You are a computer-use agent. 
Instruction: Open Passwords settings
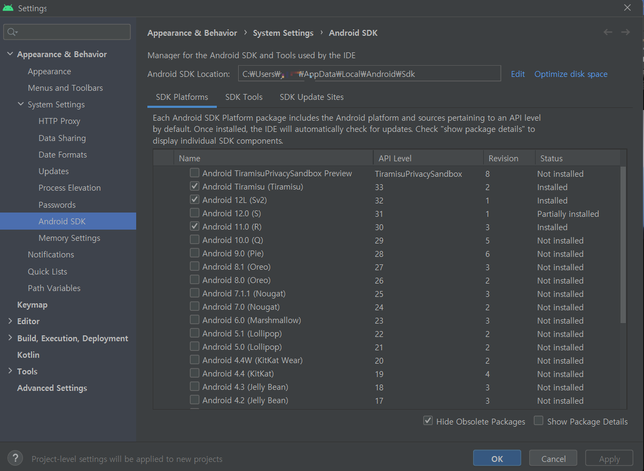tap(57, 205)
